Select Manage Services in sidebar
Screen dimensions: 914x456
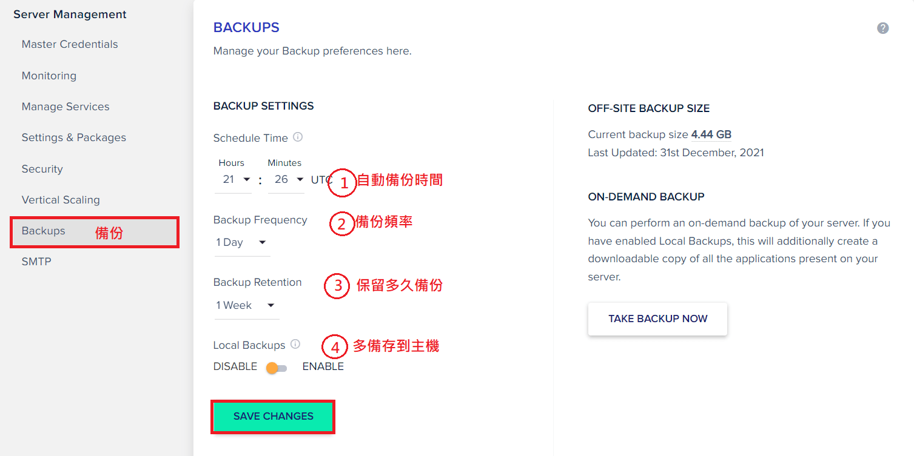click(66, 107)
